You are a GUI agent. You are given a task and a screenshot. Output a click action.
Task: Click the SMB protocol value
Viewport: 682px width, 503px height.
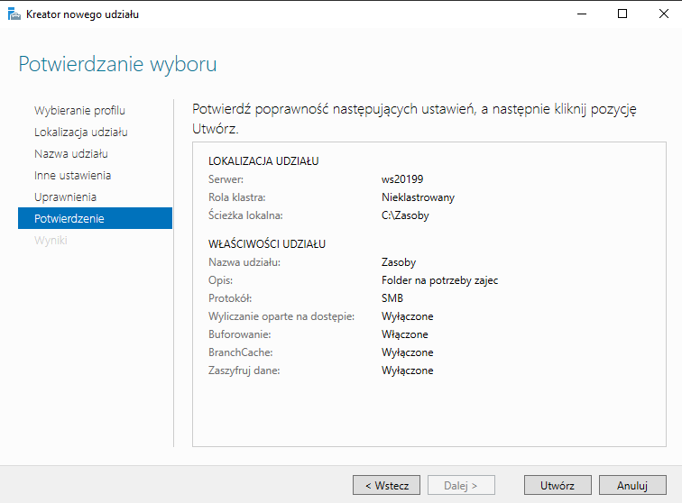coord(392,298)
